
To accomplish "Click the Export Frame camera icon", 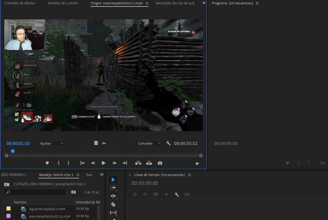I will tap(160, 163).
